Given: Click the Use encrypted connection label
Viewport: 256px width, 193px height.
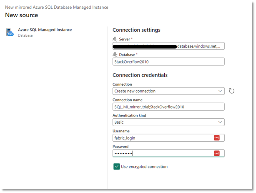Looking at the screenshot, I should click(x=144, y=167).
